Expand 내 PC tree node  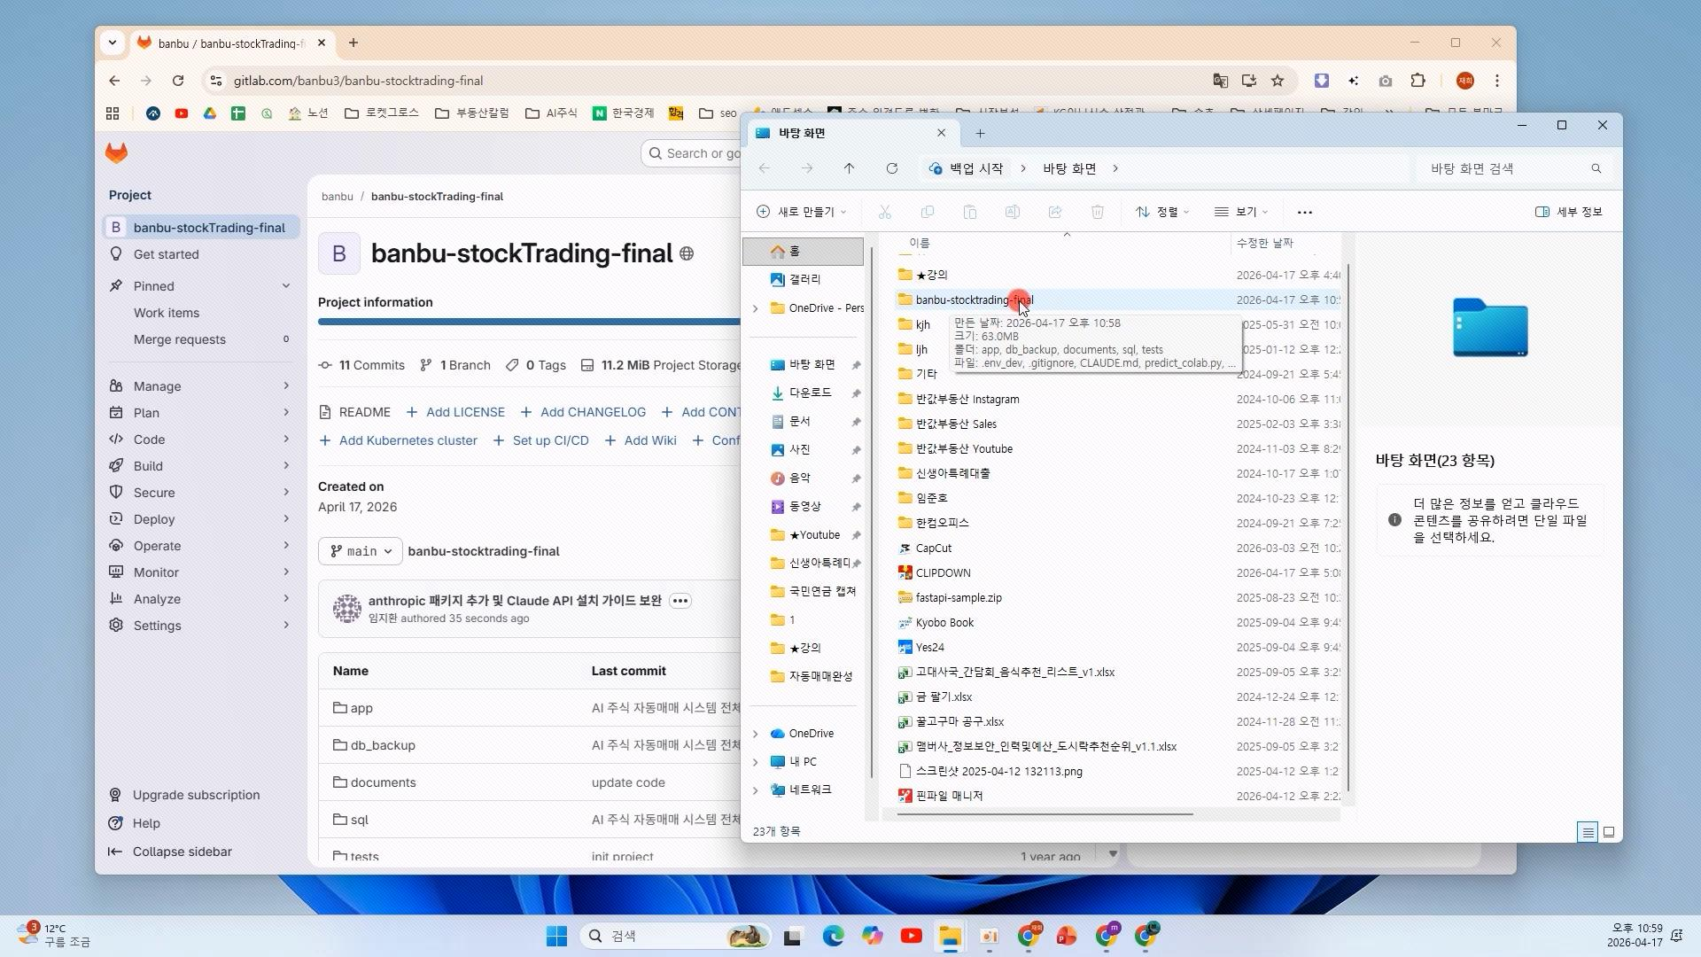[756, 762]
